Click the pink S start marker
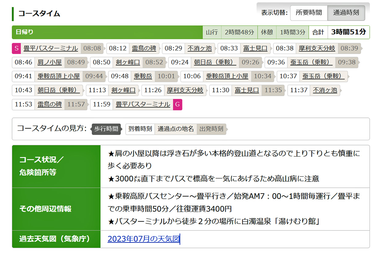Screen dimensions: 377x254 pyautogui.click(x=16, y=48)
